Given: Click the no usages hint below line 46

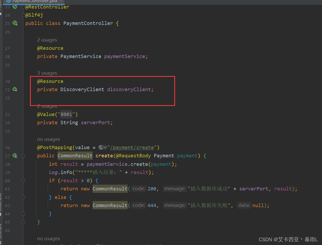Looking at the screenshot, I should (x=49, y=239).
